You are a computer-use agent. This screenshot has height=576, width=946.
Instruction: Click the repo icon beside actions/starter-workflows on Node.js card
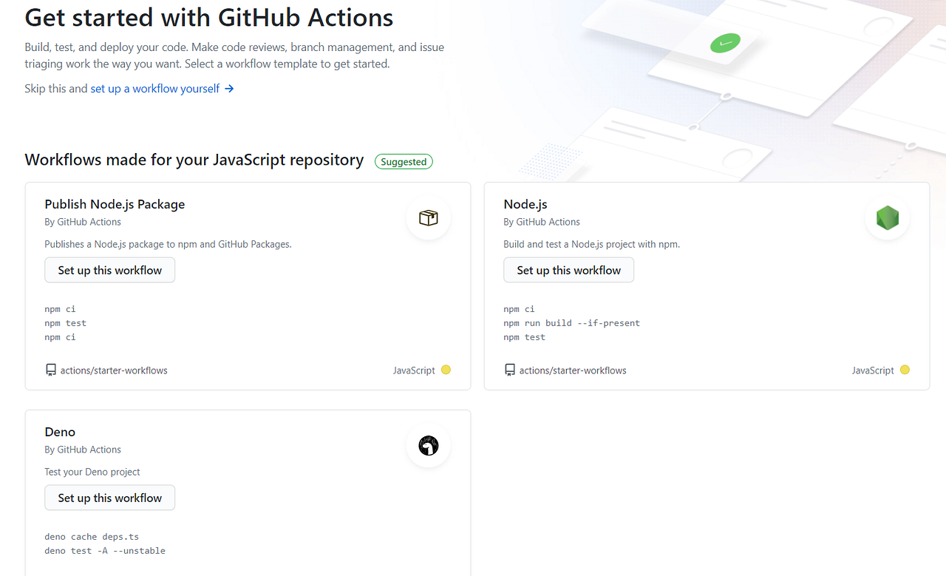[x=509, y=370]
